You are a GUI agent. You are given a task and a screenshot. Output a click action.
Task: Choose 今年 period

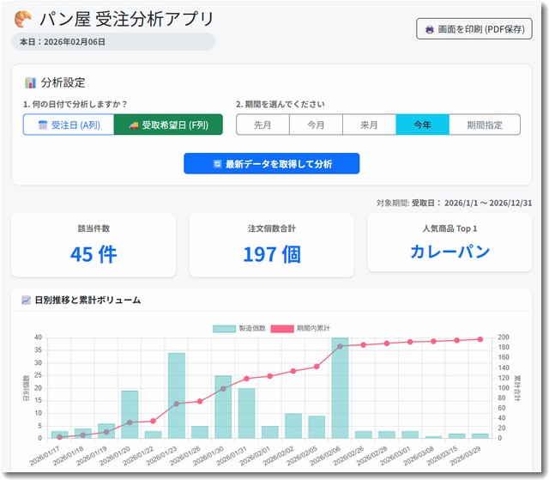pyautogui.click(x=423, y=125)
